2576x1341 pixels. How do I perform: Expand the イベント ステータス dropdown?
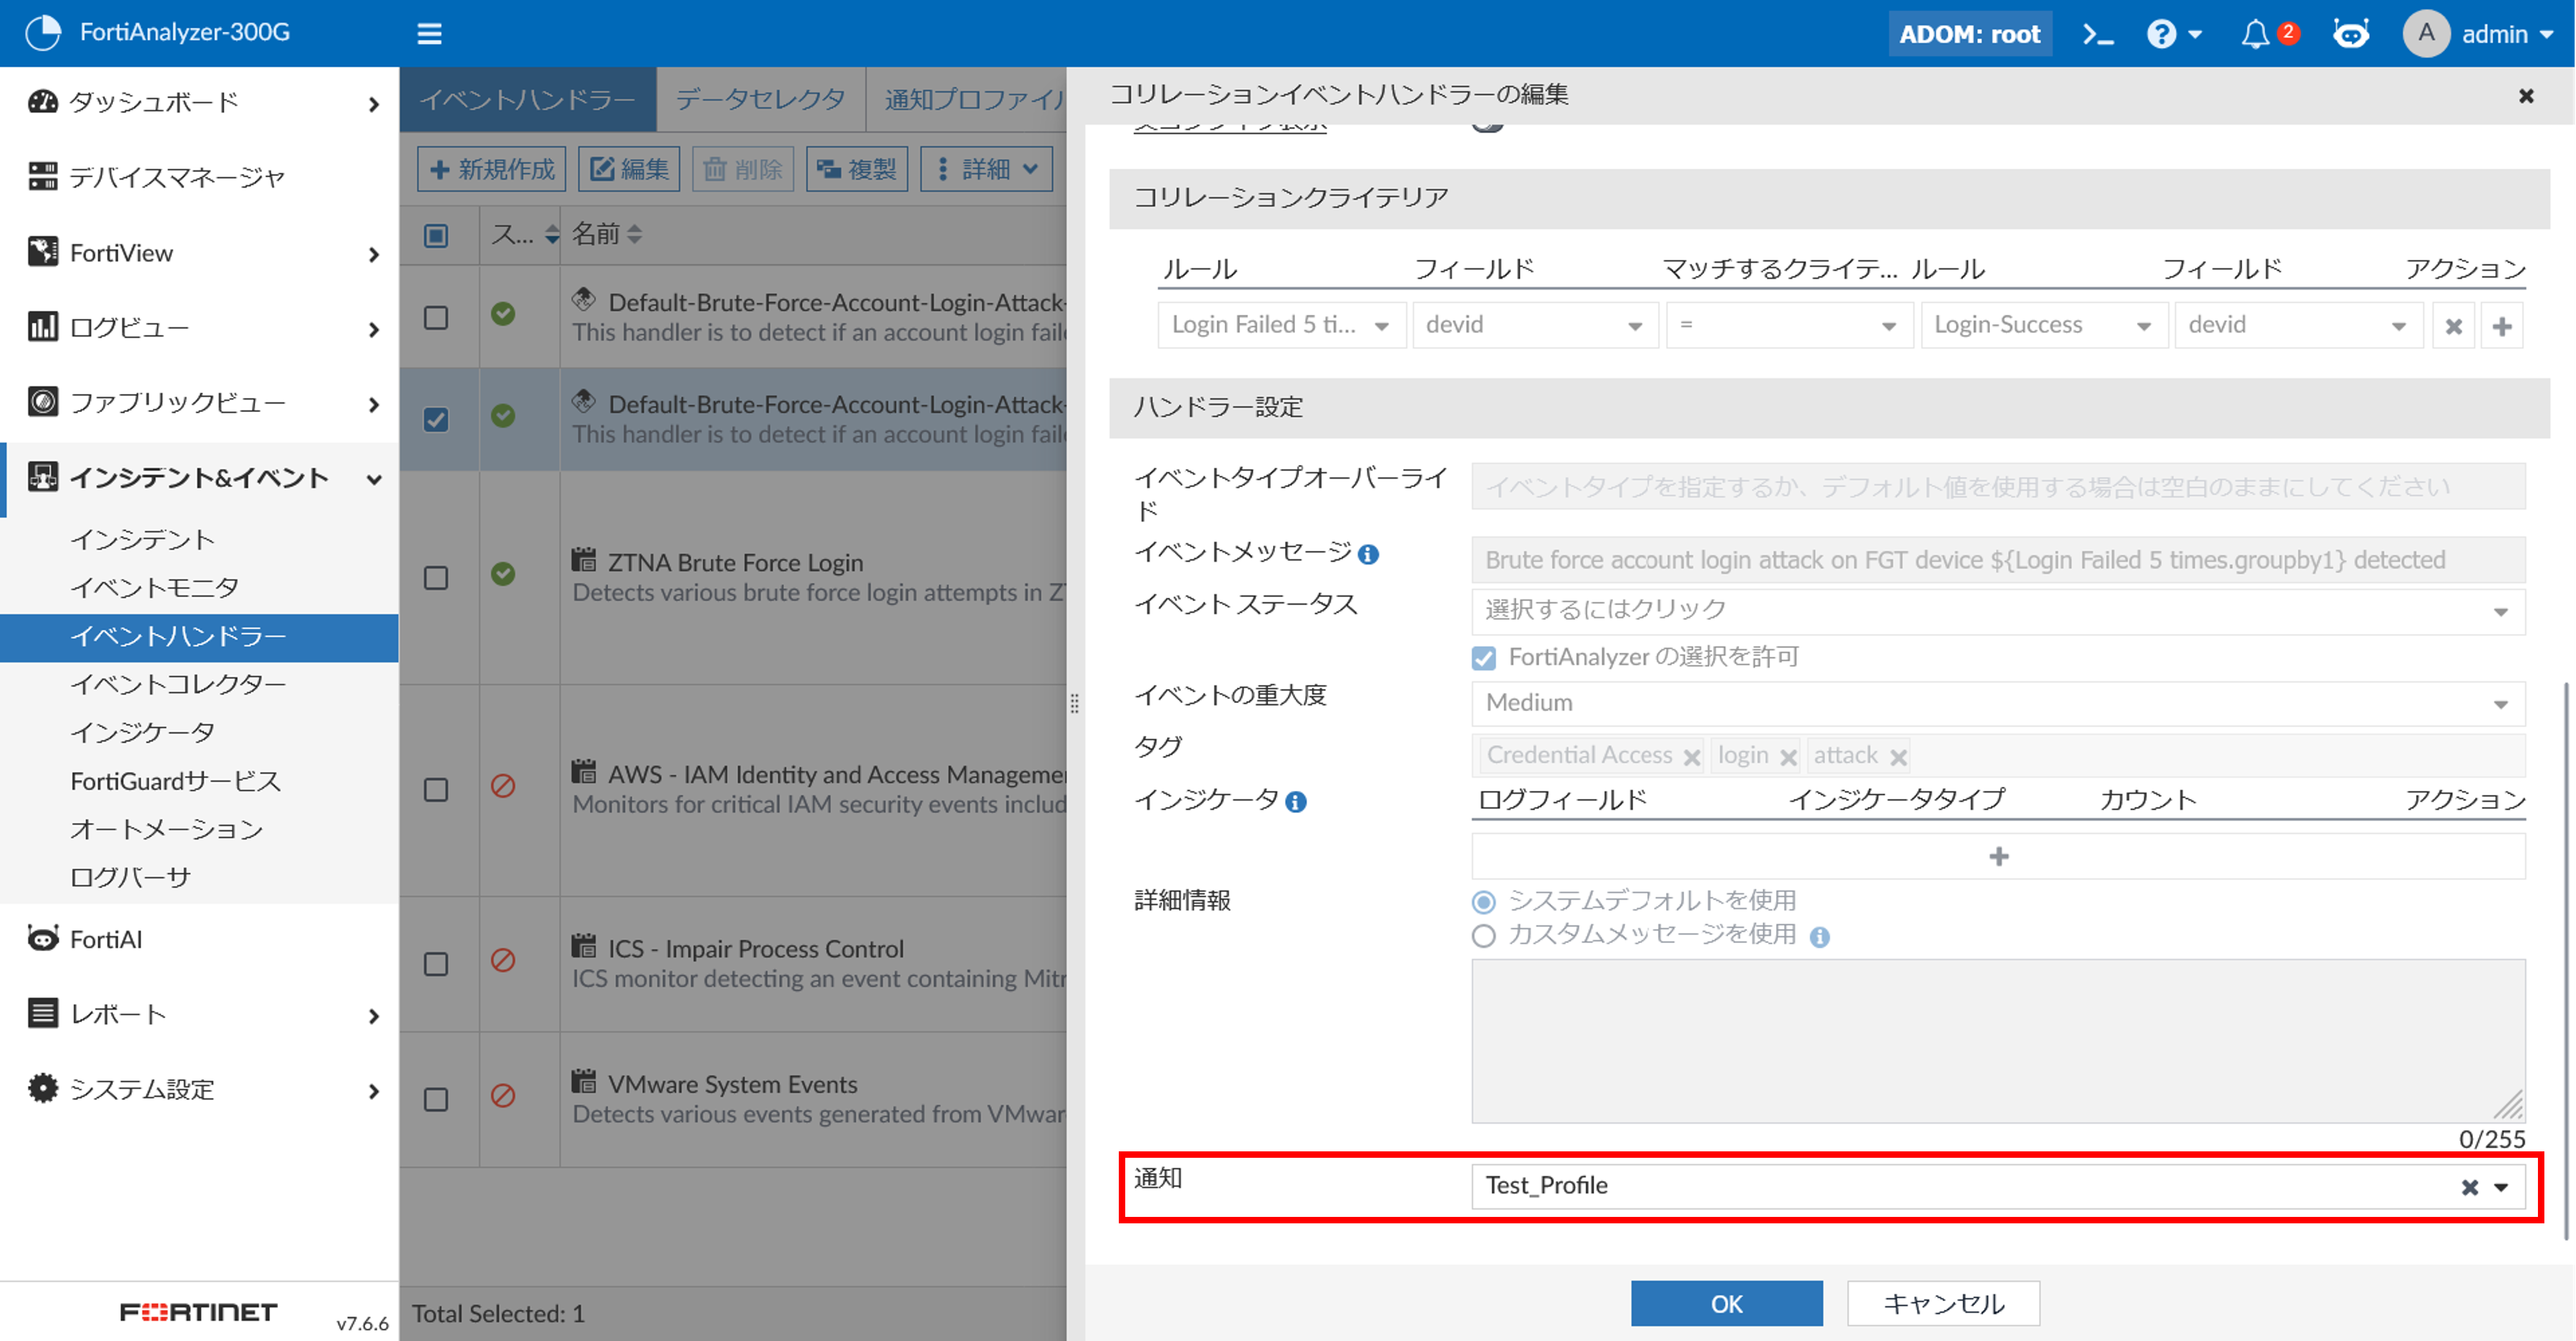(x=1997, y=610)
